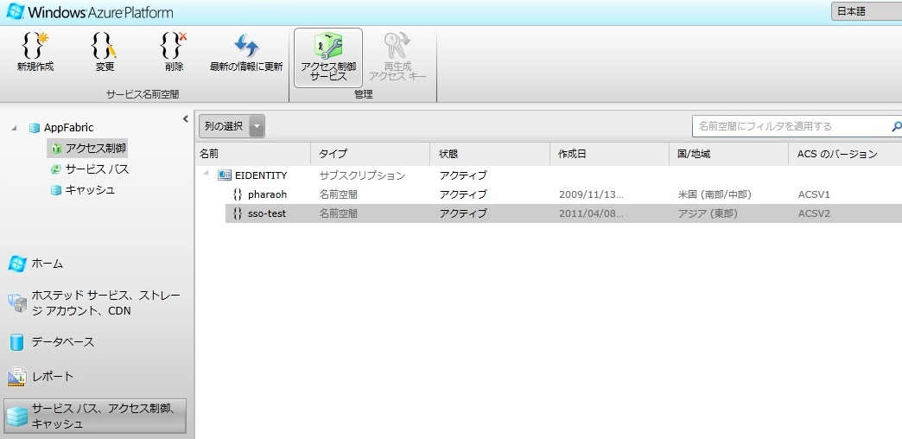Screen dimensions: 902x439
Task: Click the EIDENTITY subscription icon
Action: (x=225, y=175)
